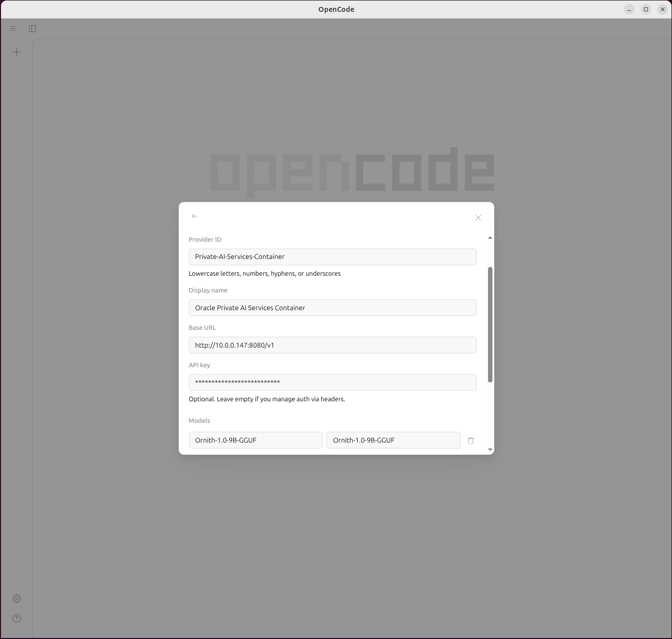Minimize the OpenCode window

(x=629, y=9)
